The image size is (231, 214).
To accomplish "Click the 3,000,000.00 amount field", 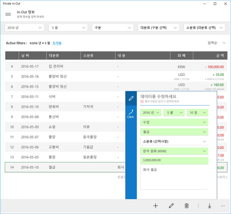I will click(x=174, y=161).
